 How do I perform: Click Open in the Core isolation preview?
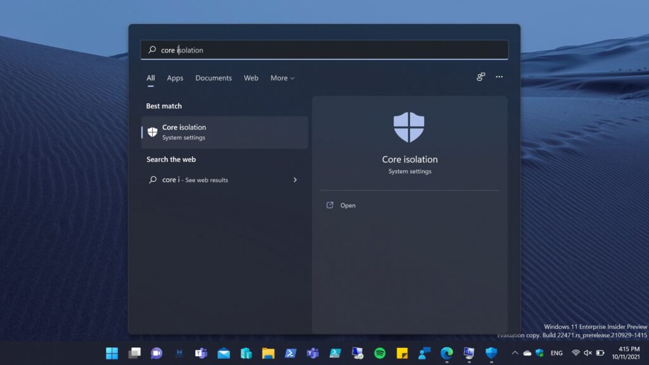(x=347, y=205)
